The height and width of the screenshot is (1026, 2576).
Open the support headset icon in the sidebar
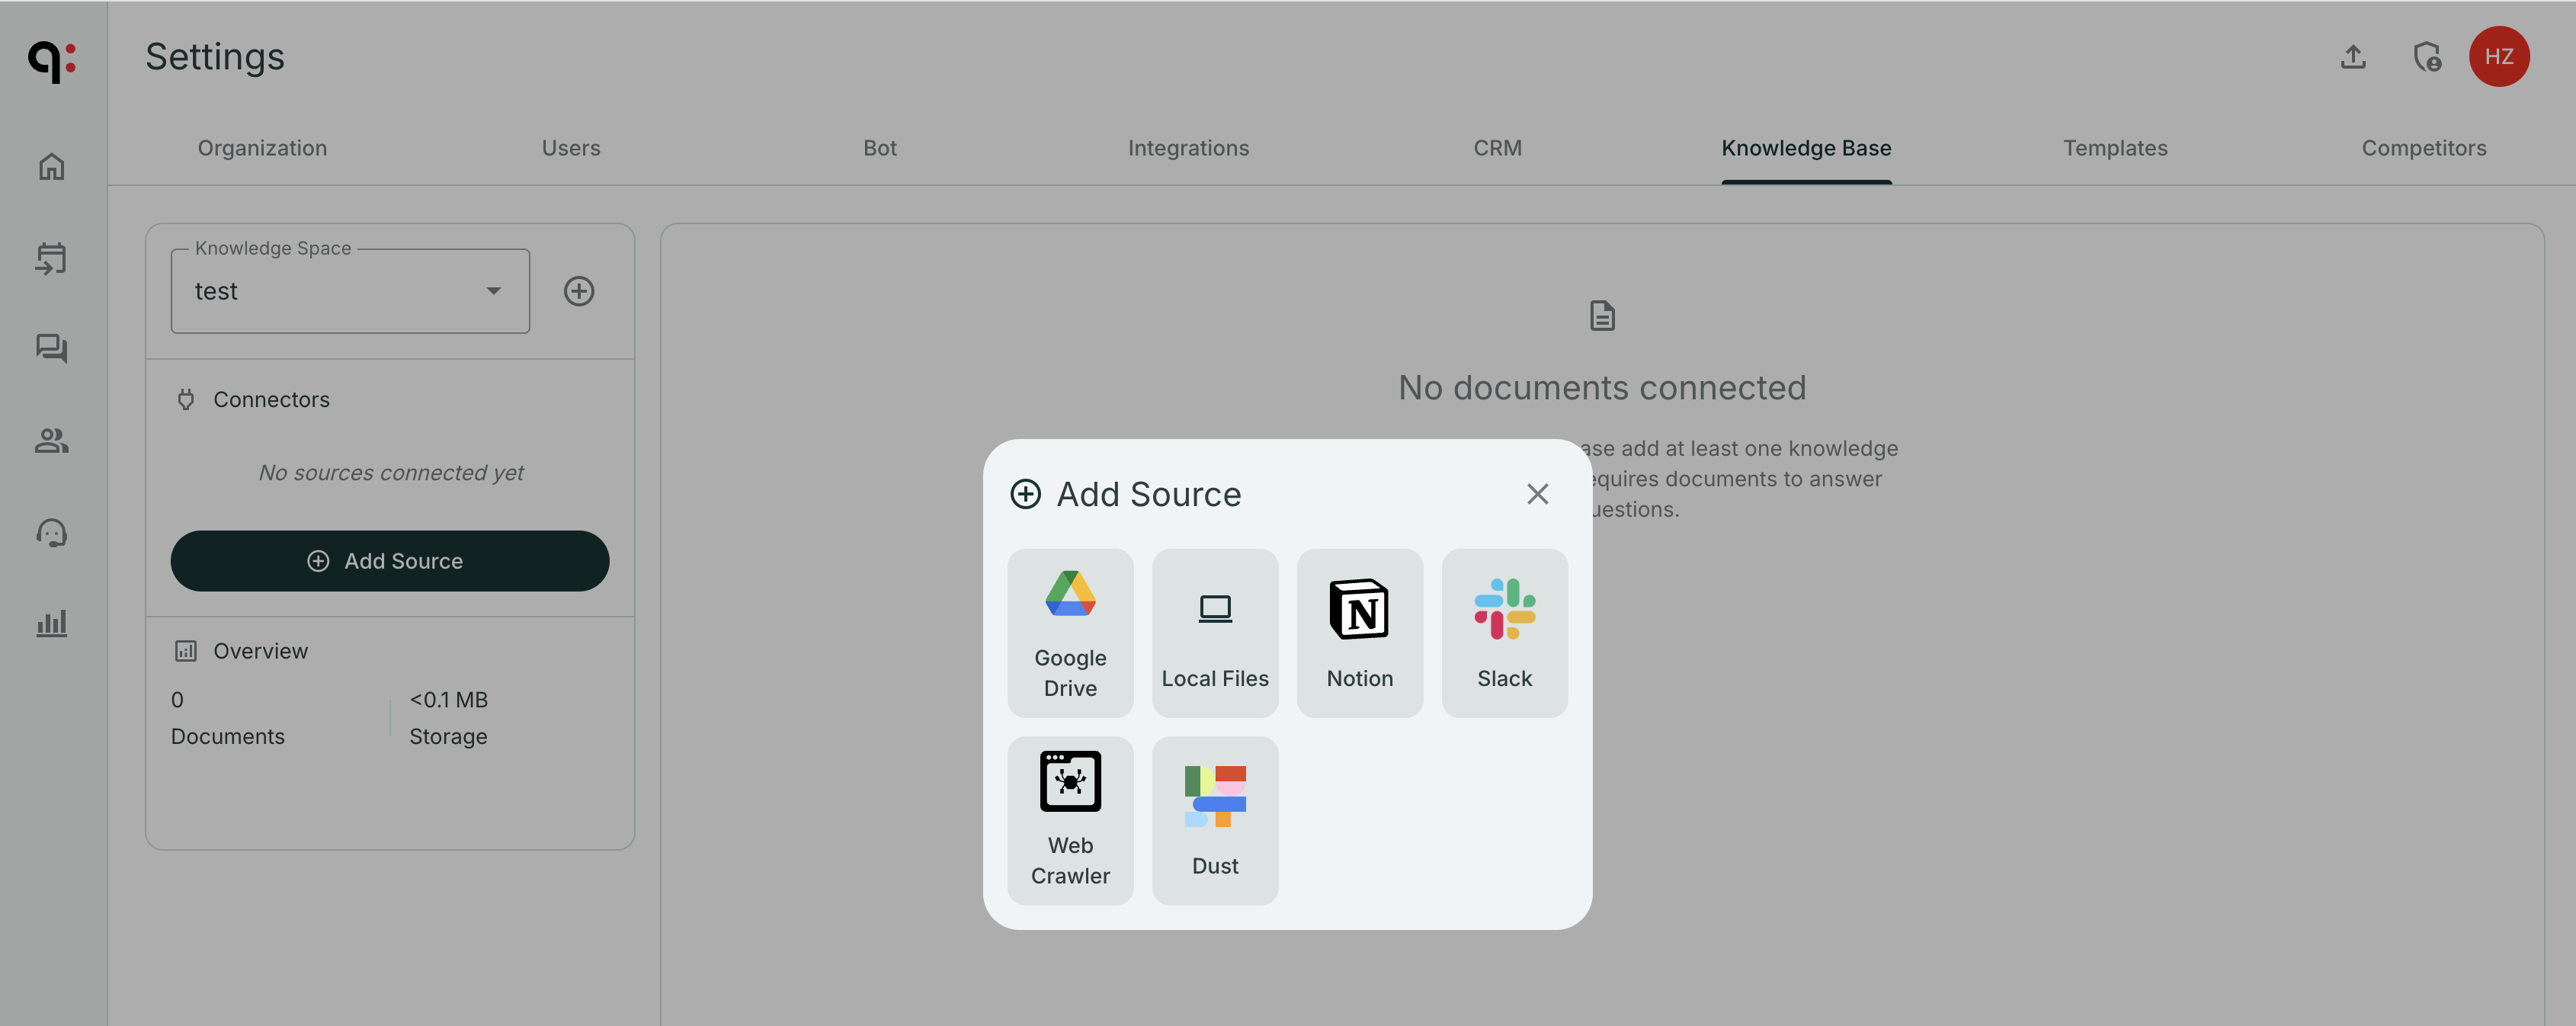(x=51, y=532)
